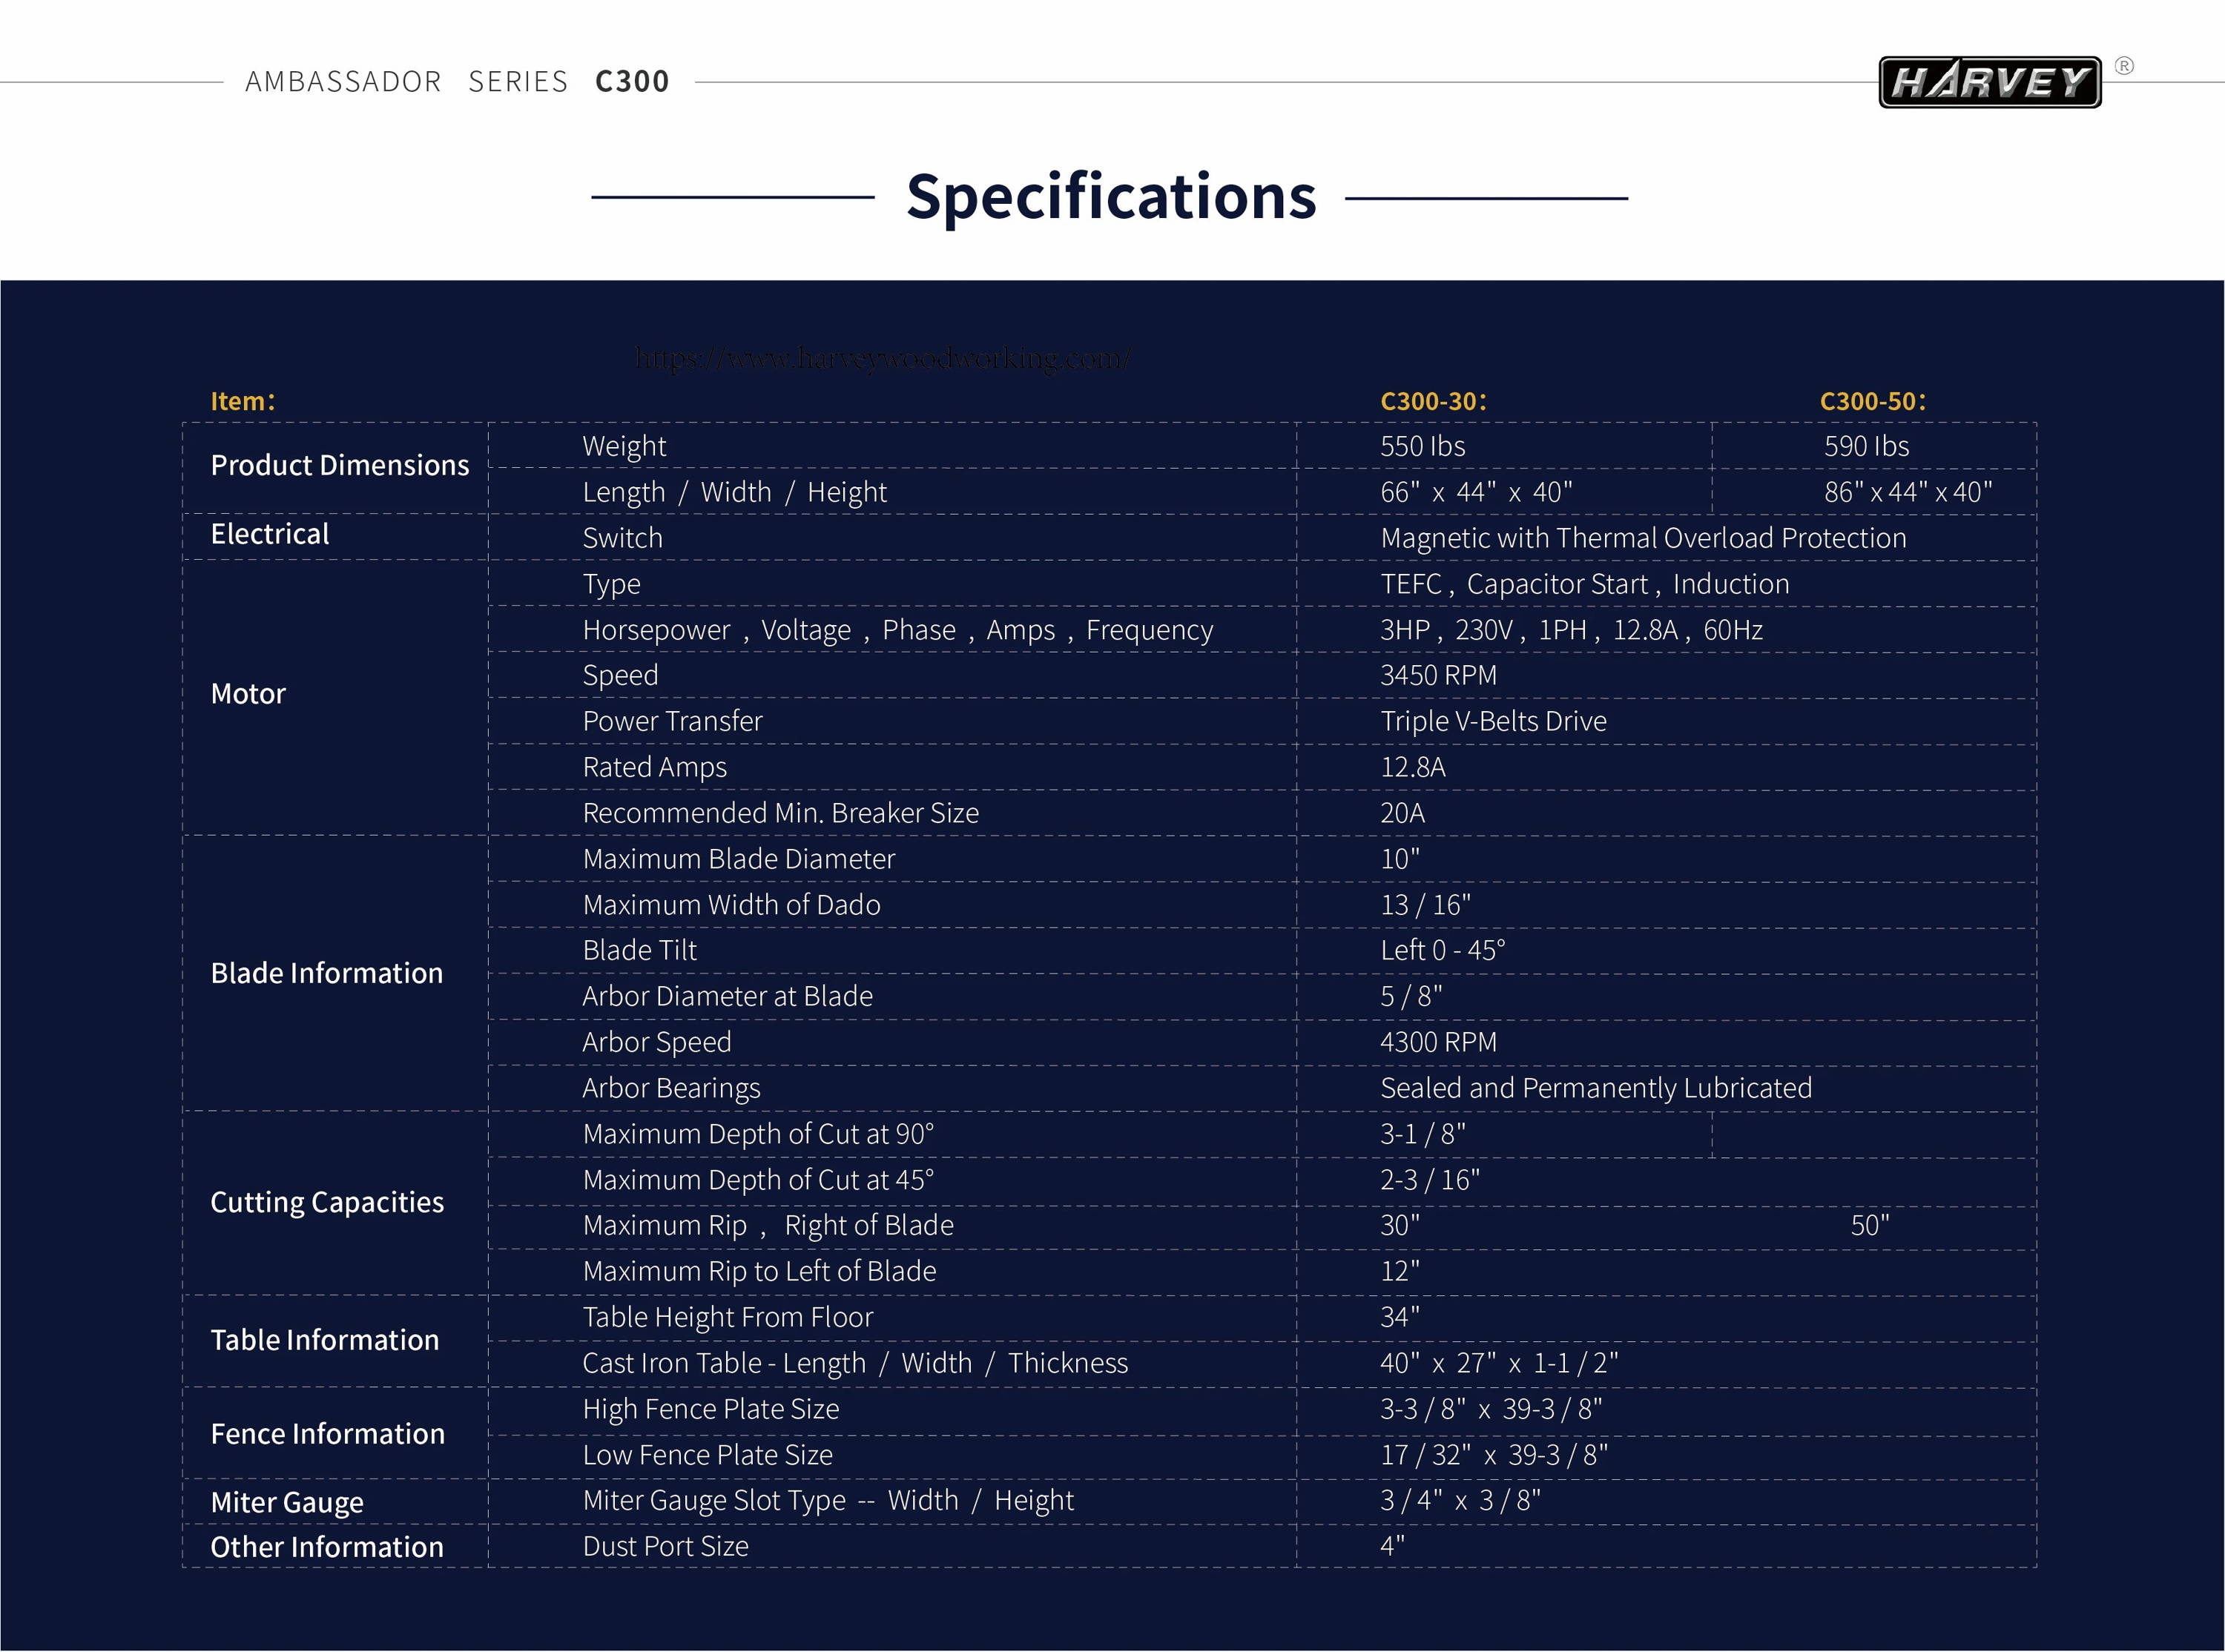
Task: Click 'Maximum Rip to Left of Blade' label
Action: tap(759, 1271)
